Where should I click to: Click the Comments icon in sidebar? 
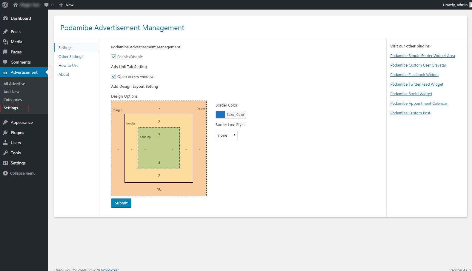[x=5, y=62]
